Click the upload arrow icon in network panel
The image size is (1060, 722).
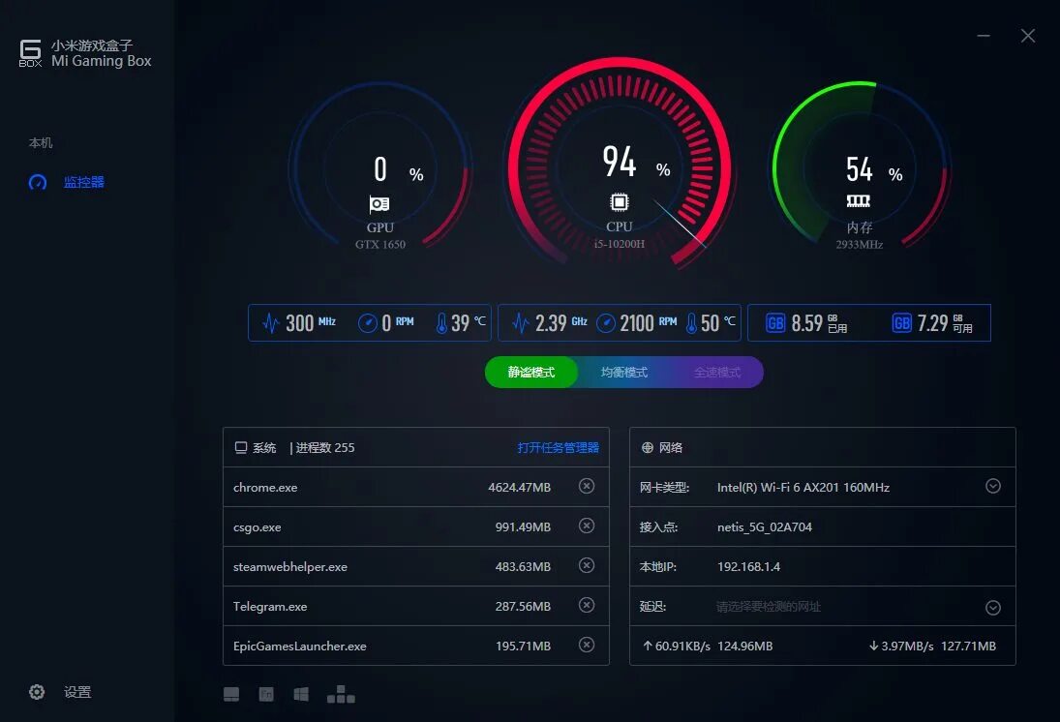coord(648,646)
